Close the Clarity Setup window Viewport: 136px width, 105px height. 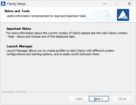click(129, 4)
